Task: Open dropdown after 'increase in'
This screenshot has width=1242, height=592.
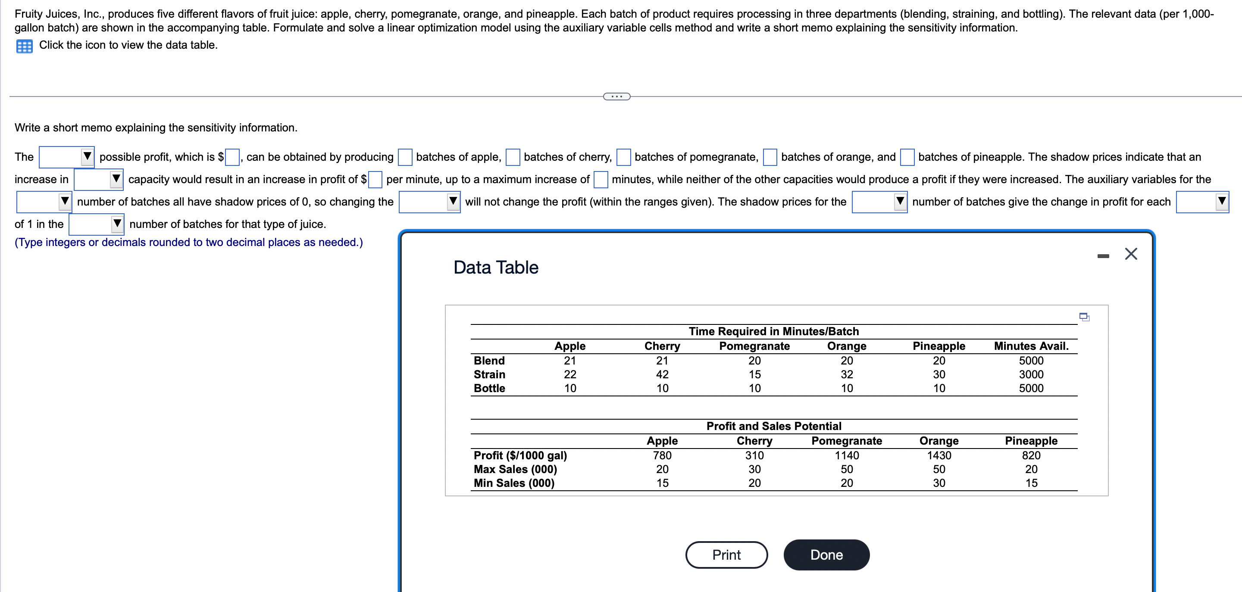Action: click(x=98, y=180)
